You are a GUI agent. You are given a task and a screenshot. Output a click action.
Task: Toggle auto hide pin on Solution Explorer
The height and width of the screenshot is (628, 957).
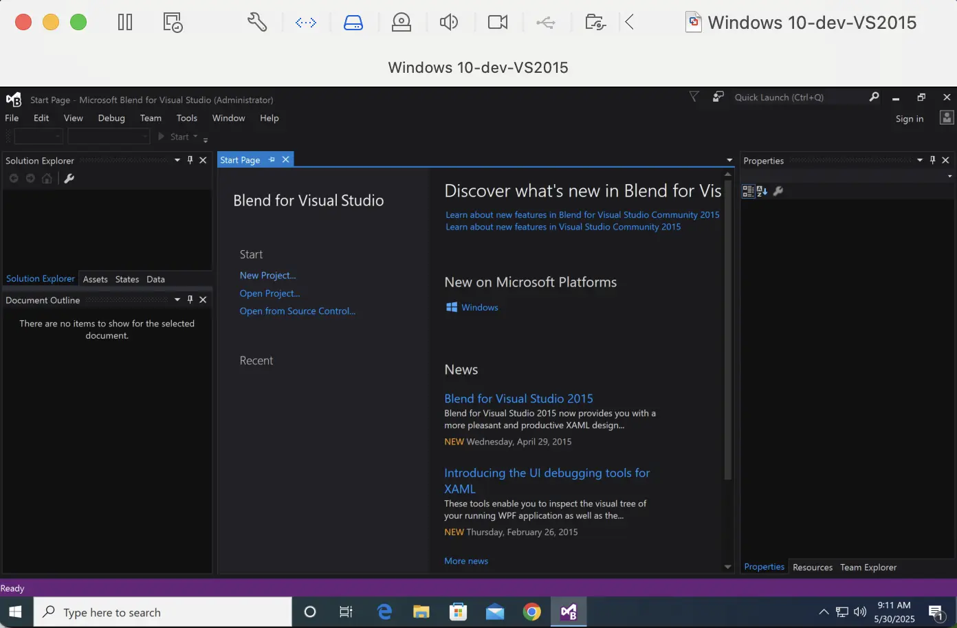pos(190,159)
